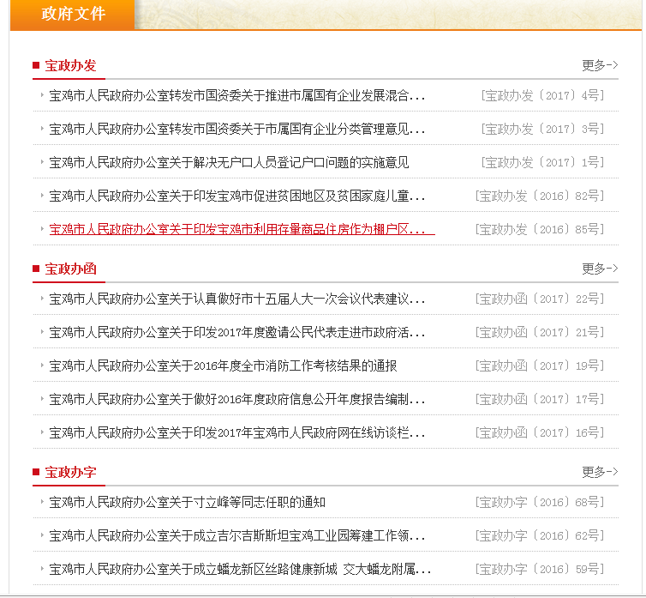Open document on 促进贫困地区及贫困家庭儿童
Image resolution: width=646 pixels, height=598 pixels.
[x=236, y=196]
